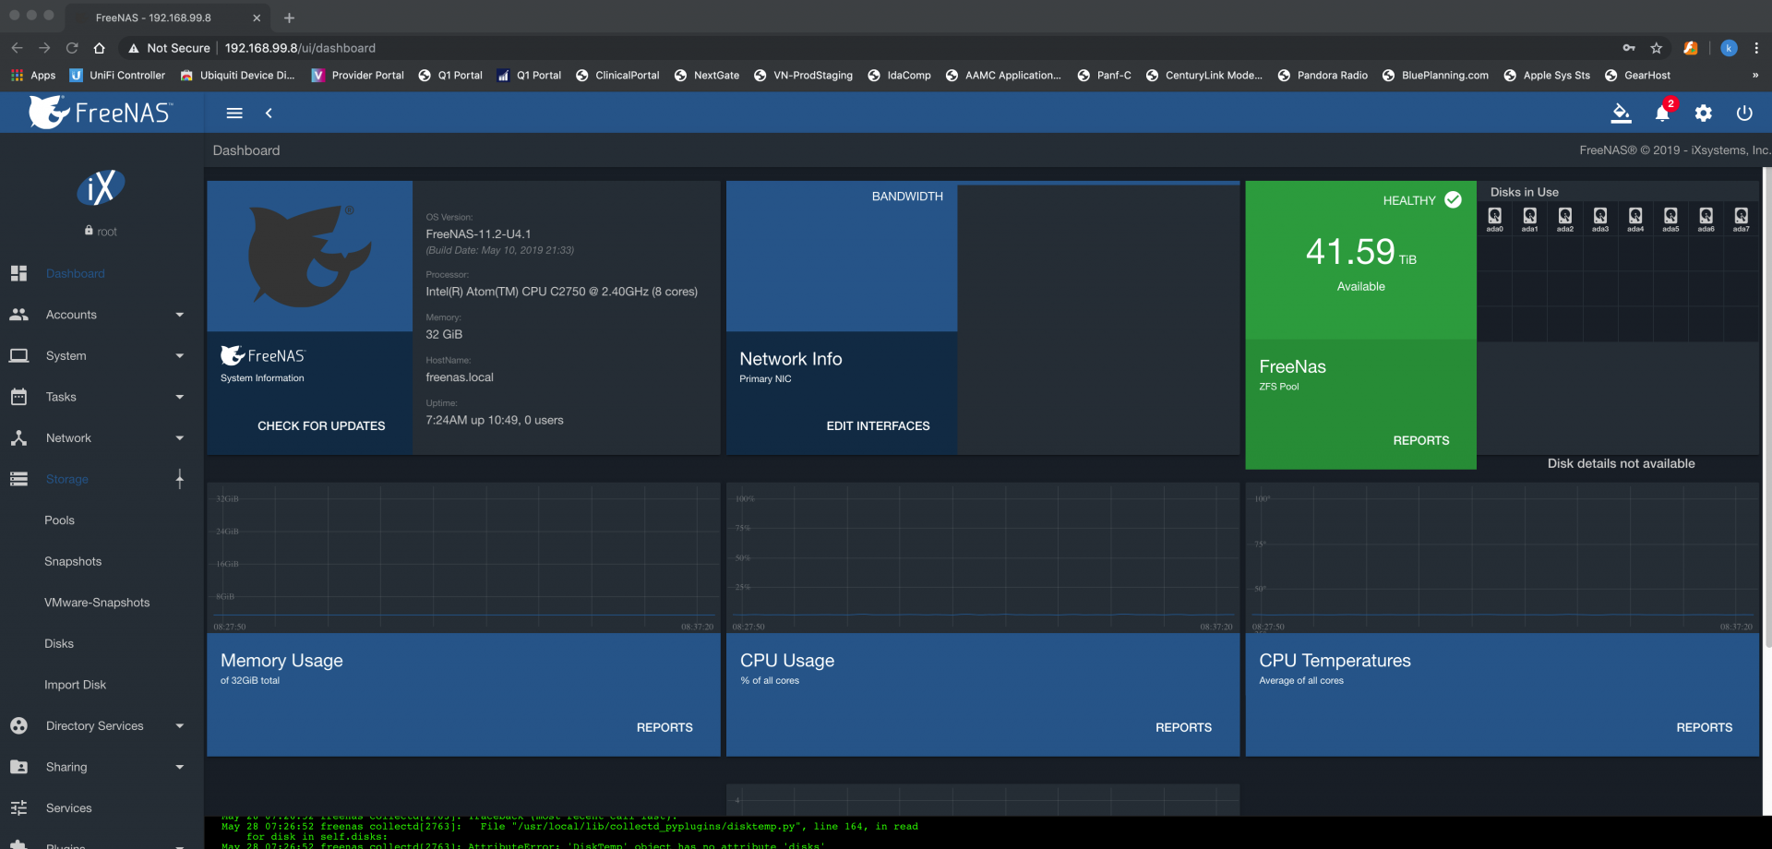
Task: Select the ada4 disk icon
Action: tap(1635, 219)
